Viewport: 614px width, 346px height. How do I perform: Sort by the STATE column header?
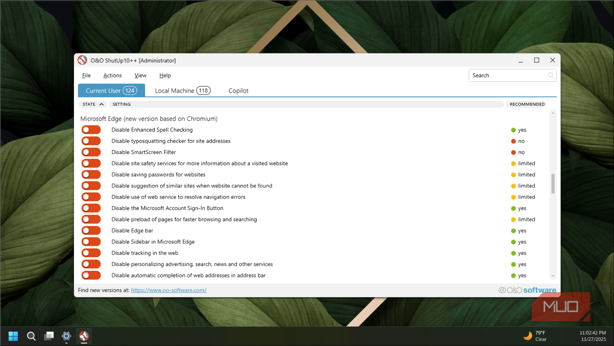point(93,104)
